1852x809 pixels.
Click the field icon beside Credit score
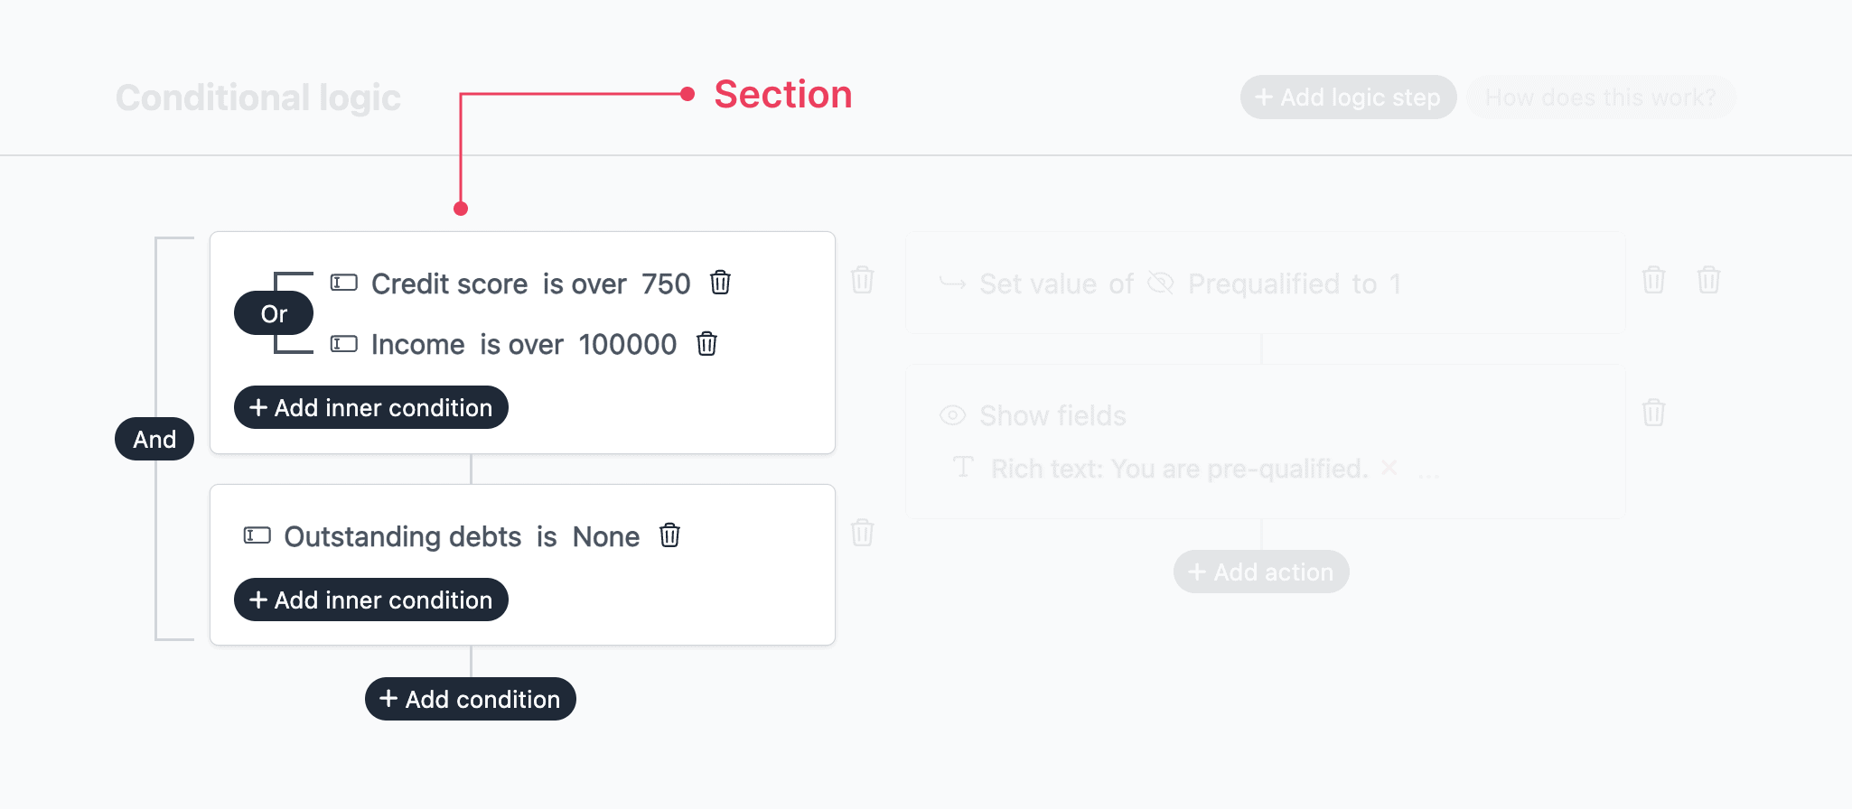pyautogui.click(x=344, y=283)
